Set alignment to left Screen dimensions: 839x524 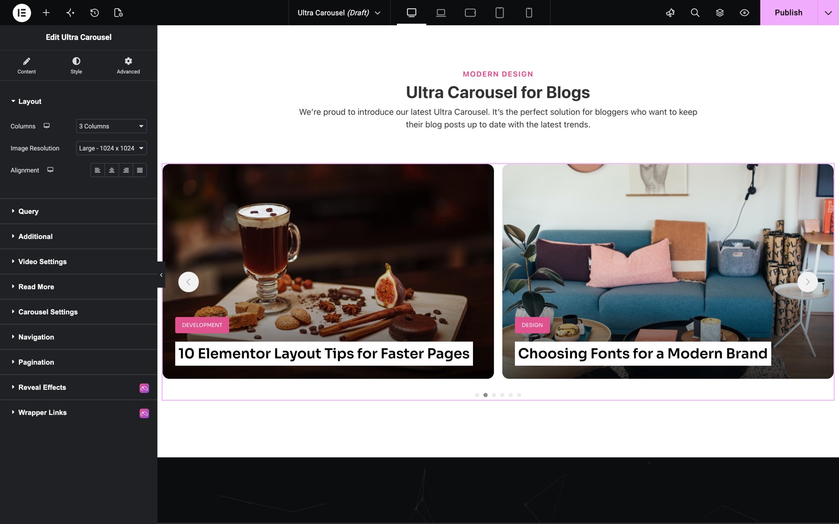click(98, 170)
